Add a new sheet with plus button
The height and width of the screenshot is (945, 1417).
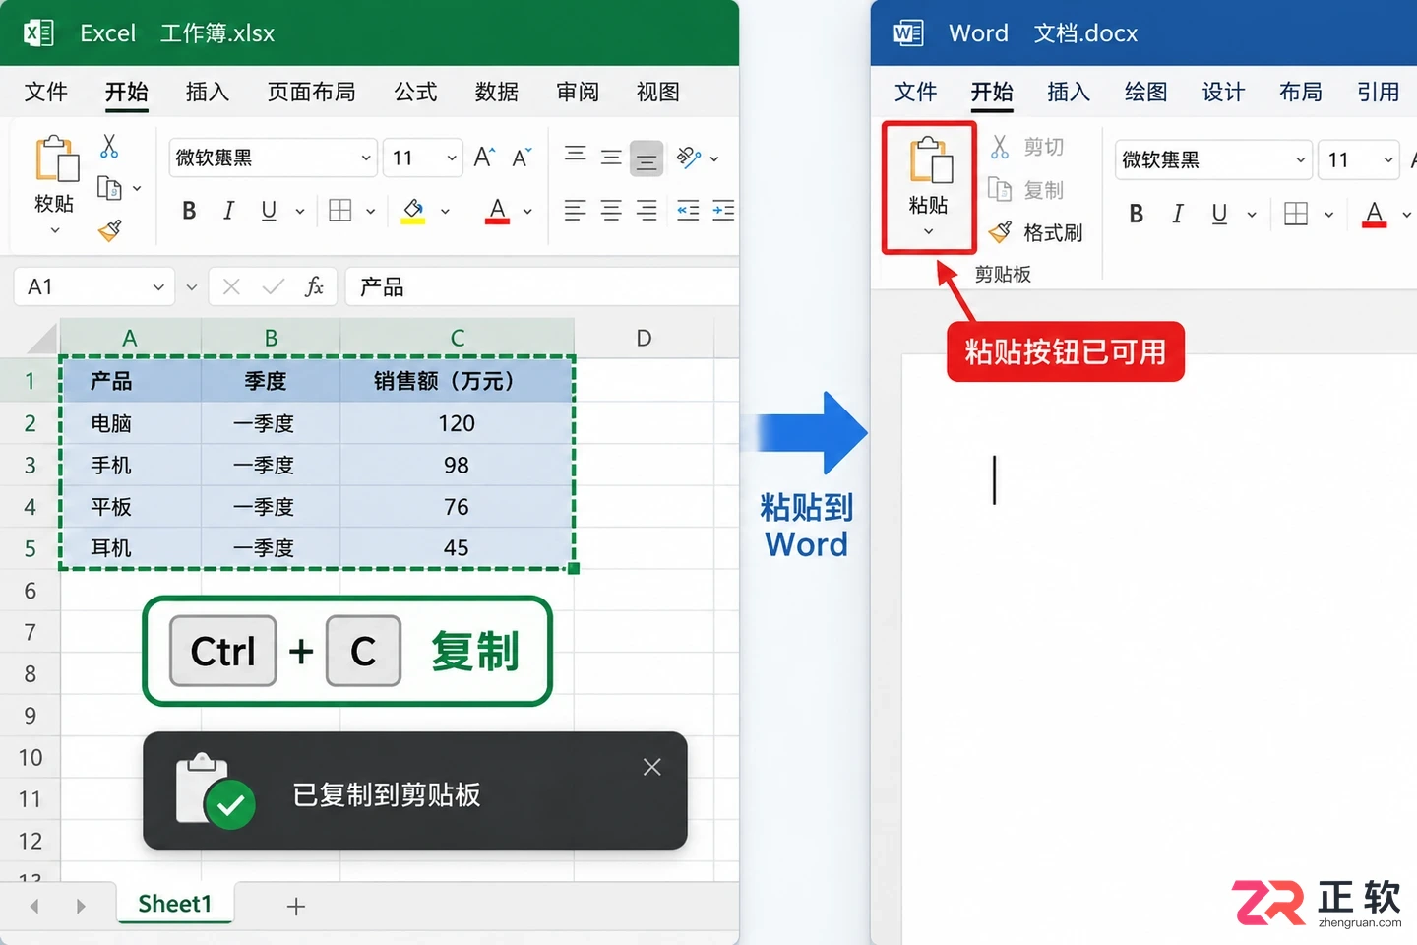coord(296,906)
